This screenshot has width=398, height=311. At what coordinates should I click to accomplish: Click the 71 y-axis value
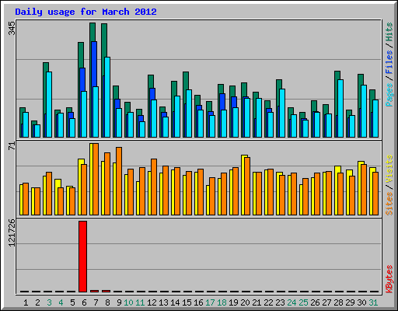click(x=12, y=146)
